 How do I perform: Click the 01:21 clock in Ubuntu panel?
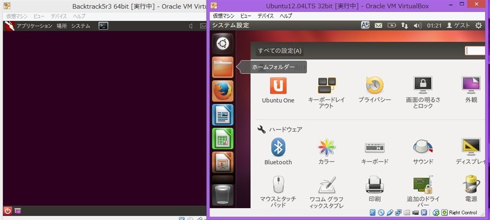coord(434,26)
